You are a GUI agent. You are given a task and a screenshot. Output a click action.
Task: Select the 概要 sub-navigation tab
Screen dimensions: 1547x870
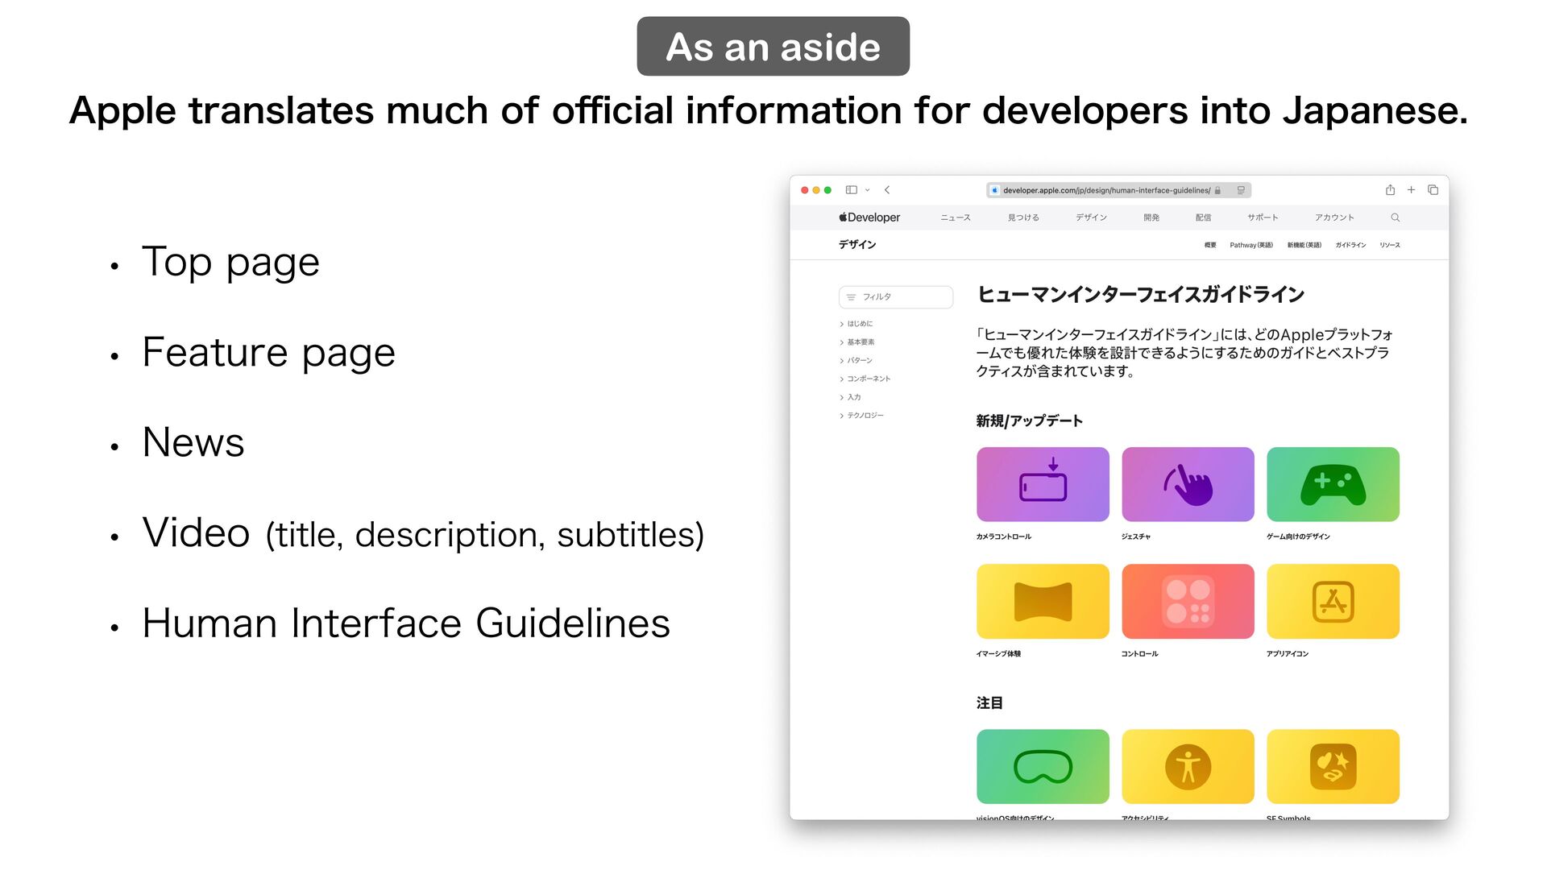click(1210, 245)
